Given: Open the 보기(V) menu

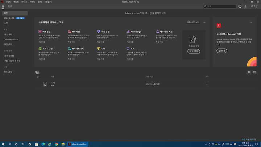Looking at the screenshot, I should click(24, 2).
